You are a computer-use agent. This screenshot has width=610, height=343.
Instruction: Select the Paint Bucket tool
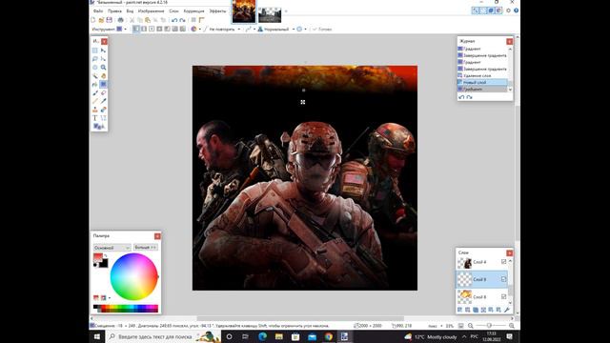pyautogui.click(x=95, y=84)
